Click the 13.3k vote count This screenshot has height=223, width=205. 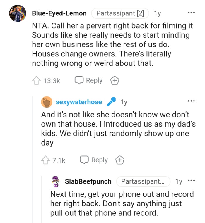pyautogui.click(x=52, y=81)
